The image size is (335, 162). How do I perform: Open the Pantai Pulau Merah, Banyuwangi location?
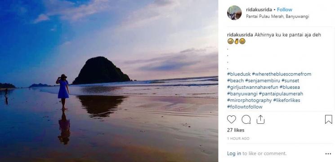277,17
